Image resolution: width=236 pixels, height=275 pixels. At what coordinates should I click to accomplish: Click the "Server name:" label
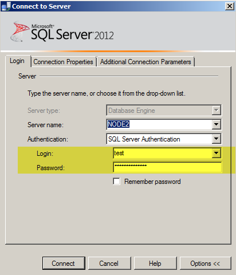[x=45, y=125]
